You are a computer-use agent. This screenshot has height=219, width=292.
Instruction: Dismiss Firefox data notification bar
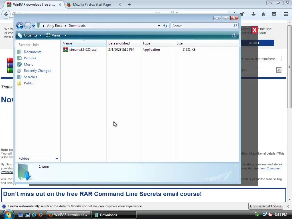pyautogui.click(x=287, y=206)
